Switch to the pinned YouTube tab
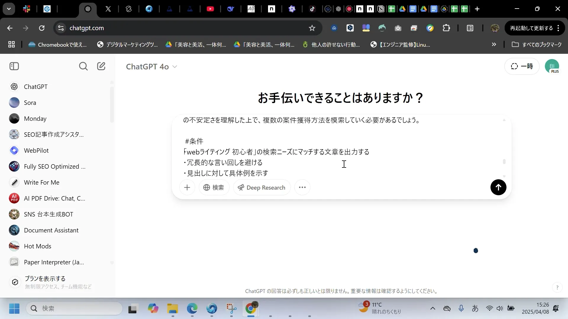 (x=211, y=9)
